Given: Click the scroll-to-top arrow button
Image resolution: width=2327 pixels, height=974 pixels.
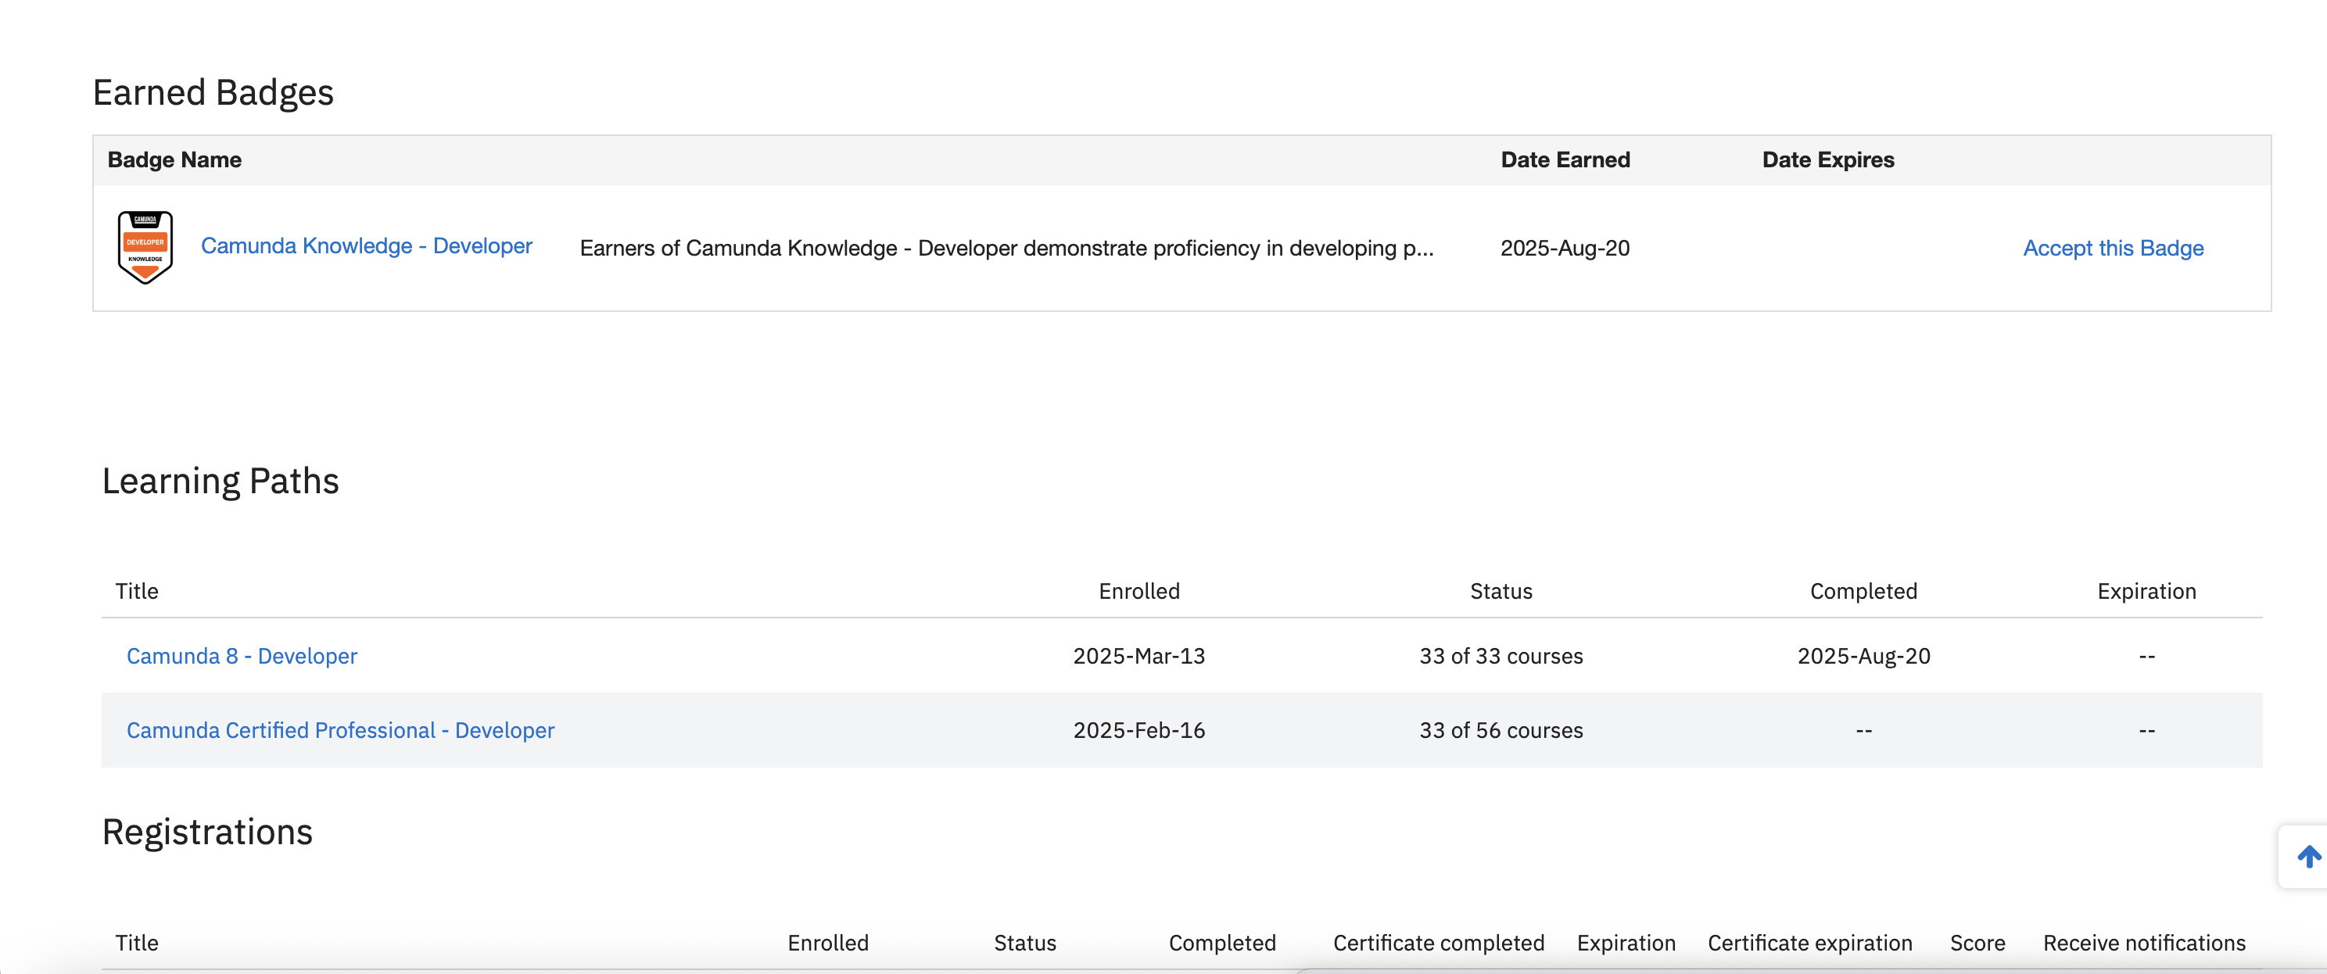Looking at the screenshot, I should [x=2308, y=857].
